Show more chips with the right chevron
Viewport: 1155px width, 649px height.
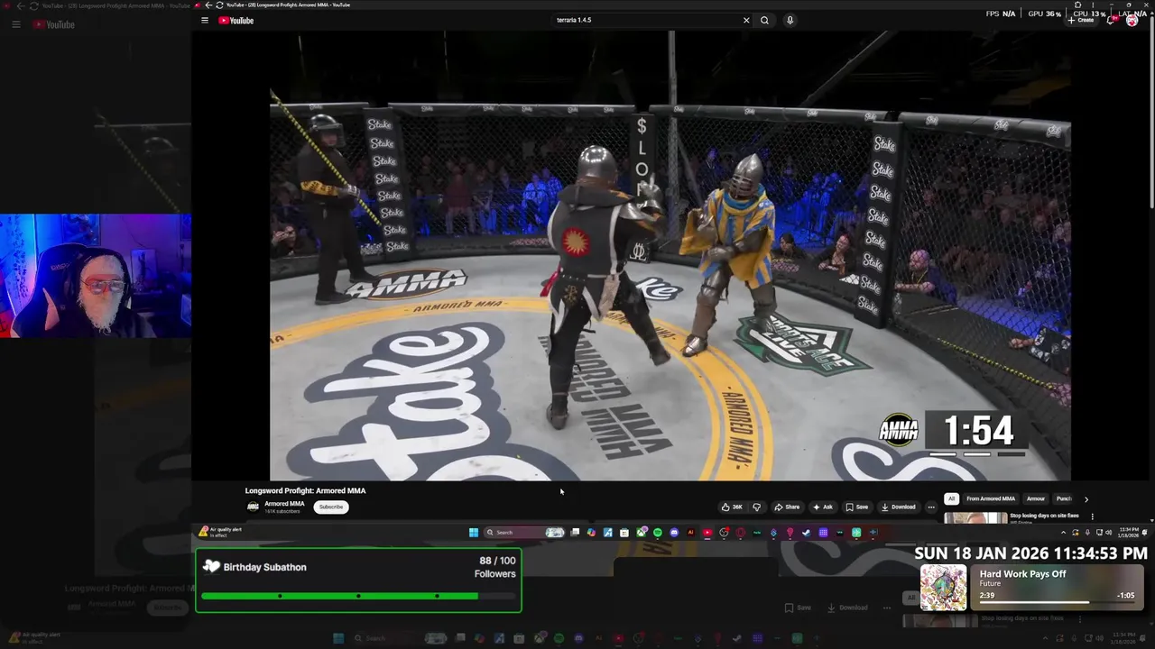[x=1086, y=498]
